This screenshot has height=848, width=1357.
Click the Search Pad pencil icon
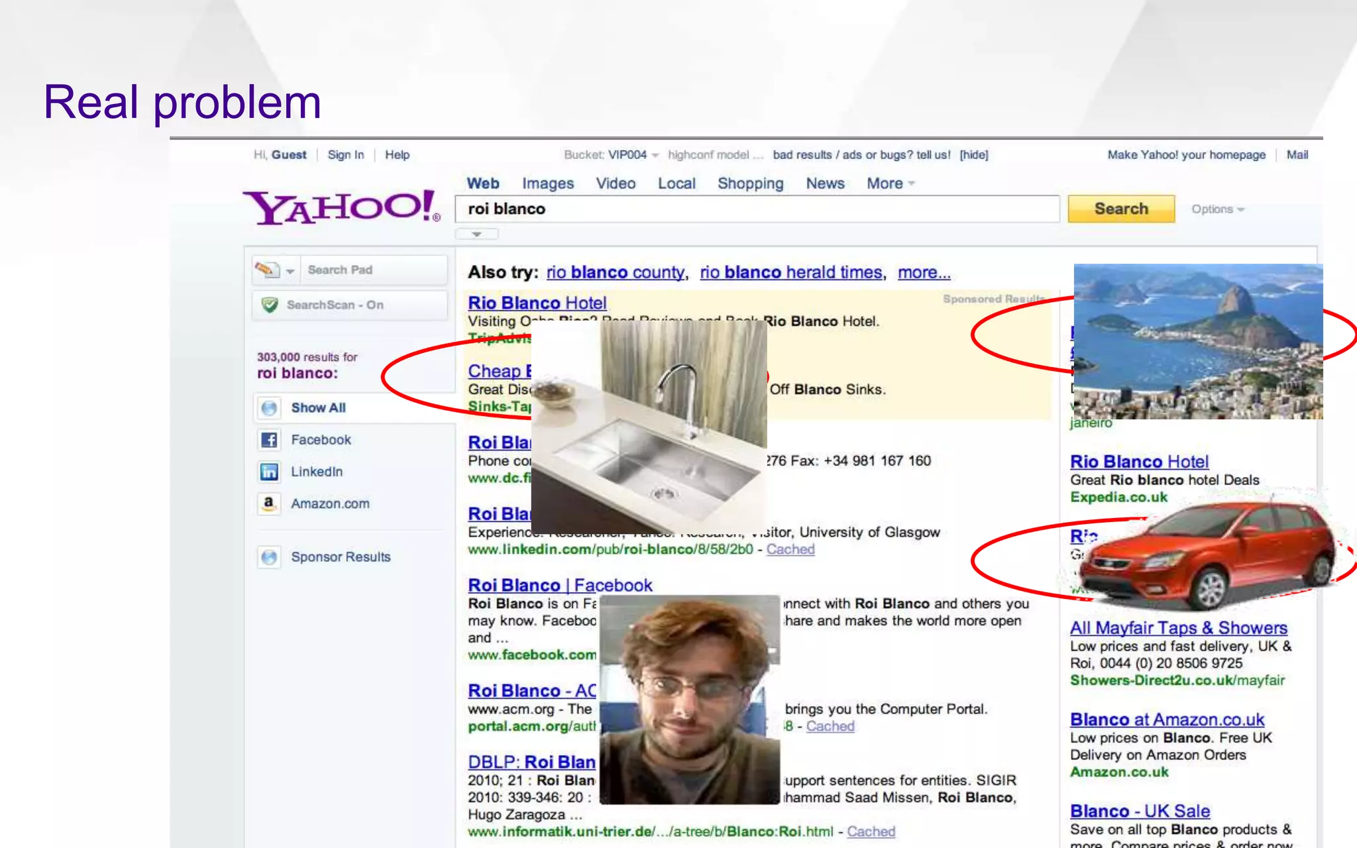click(x=266, y=270)
